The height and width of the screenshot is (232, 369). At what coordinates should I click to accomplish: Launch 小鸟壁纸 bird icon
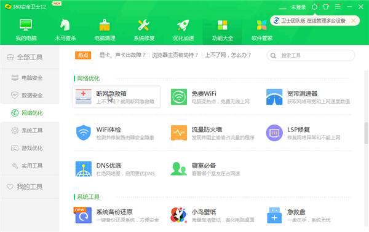coord(178,215)
